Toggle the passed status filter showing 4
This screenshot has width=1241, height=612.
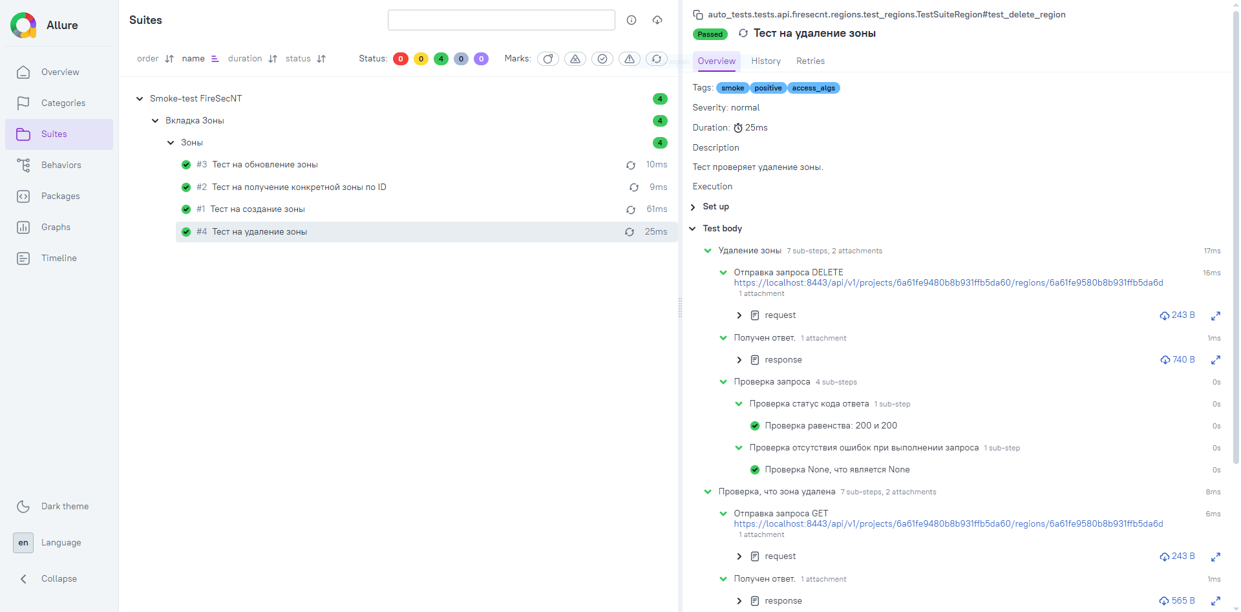[441, 59]
